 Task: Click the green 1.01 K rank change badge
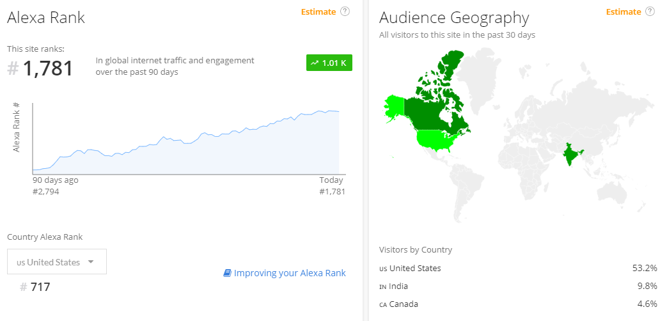[329, 63]
